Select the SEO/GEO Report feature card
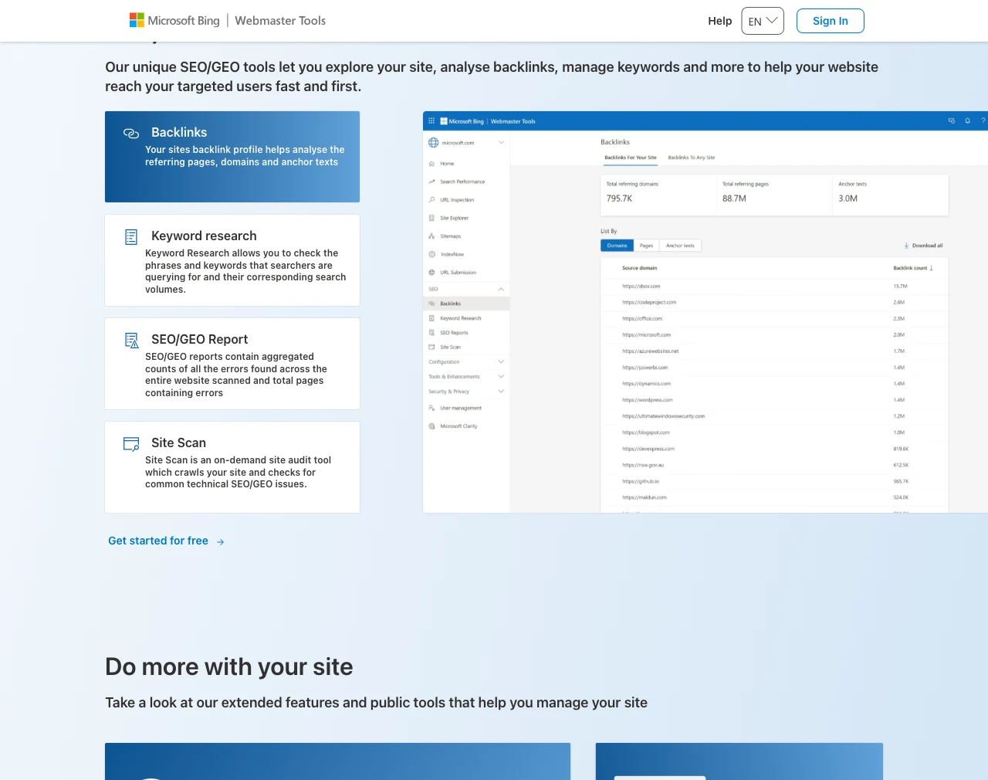 click(x=232, y=364)
